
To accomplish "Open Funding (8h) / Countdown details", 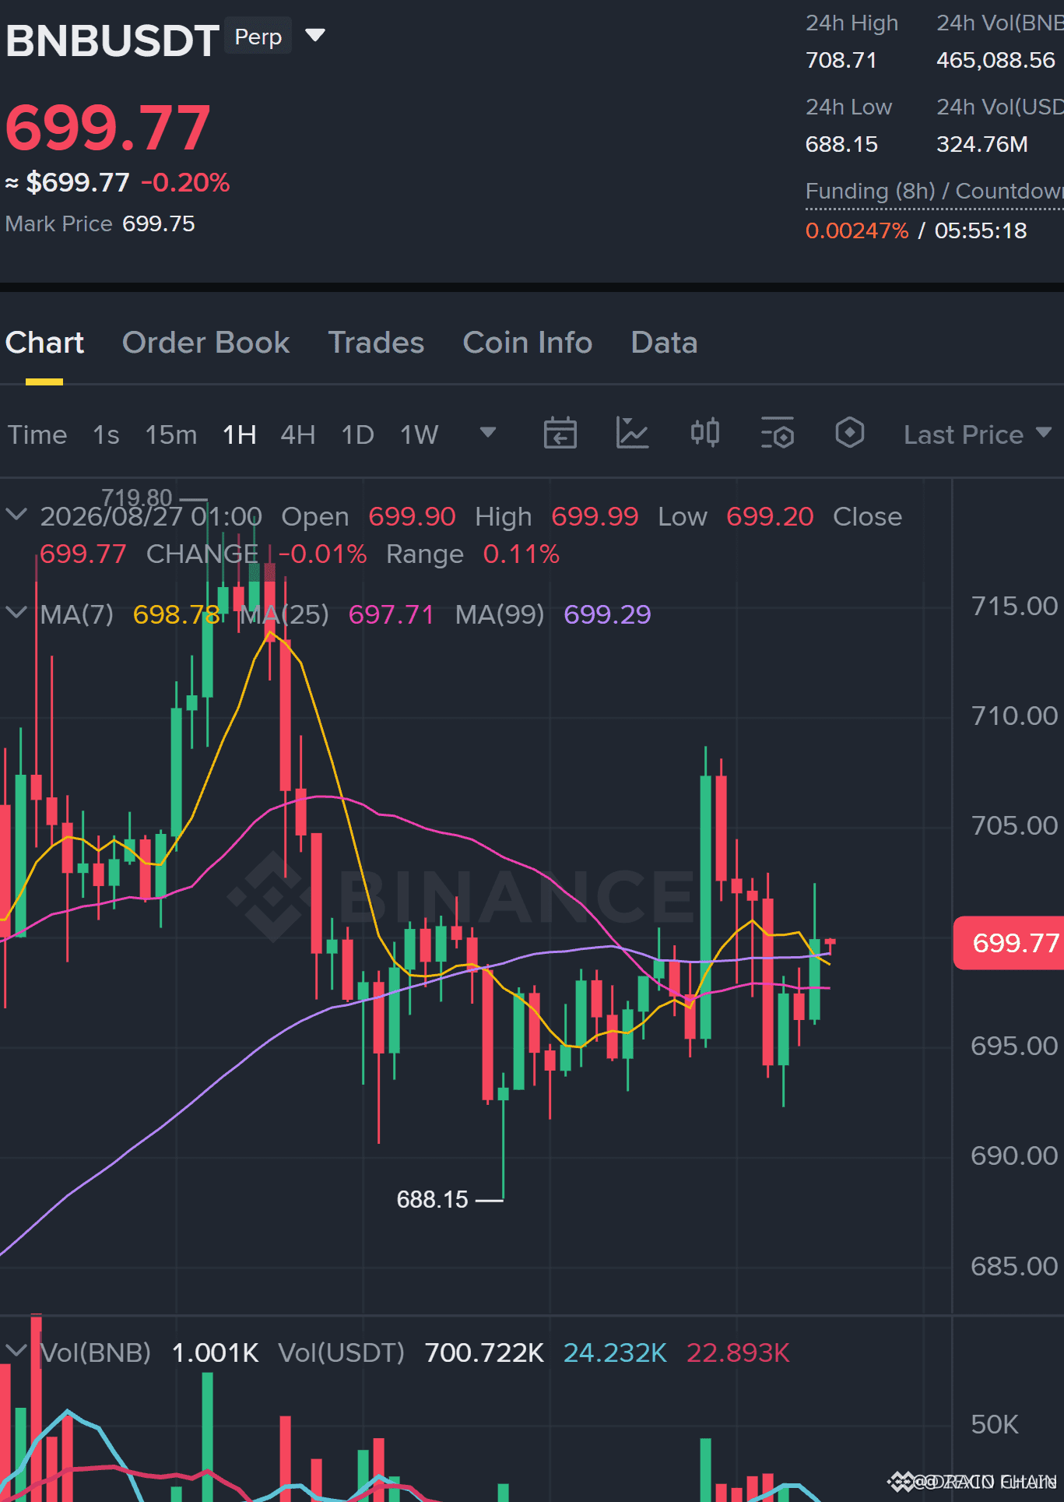I will [x=934, y=192].
